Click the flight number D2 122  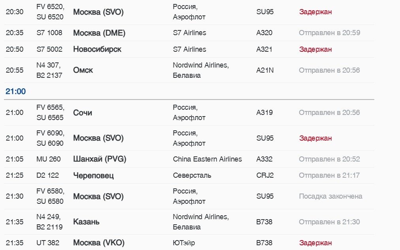tap(47, 175)
